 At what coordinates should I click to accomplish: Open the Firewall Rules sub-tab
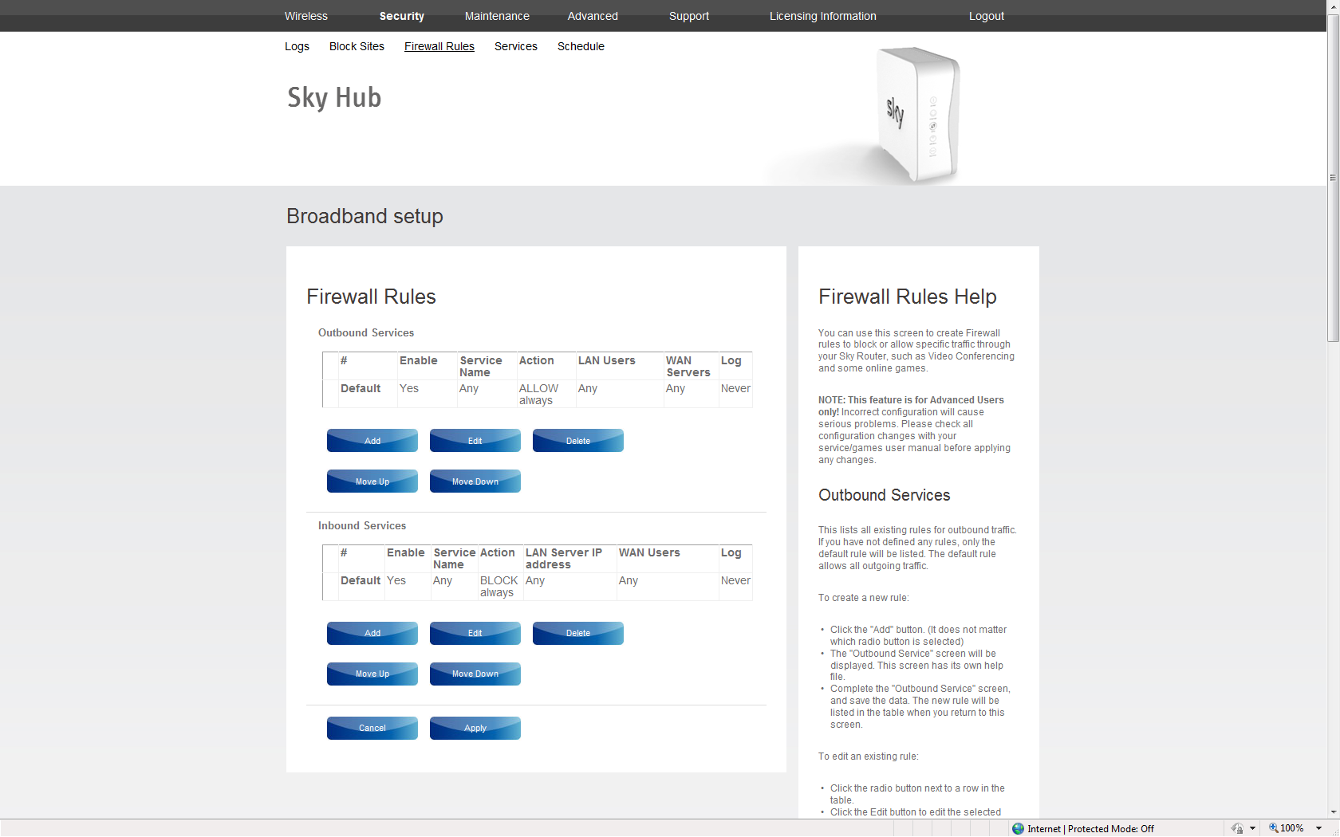pos(439,46)
